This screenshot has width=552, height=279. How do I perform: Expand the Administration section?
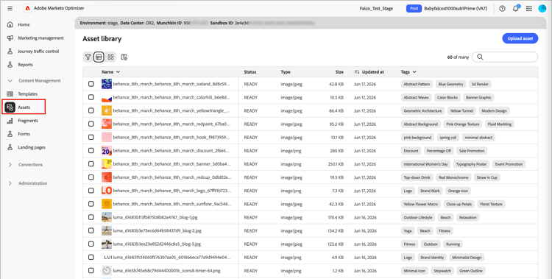10,183
